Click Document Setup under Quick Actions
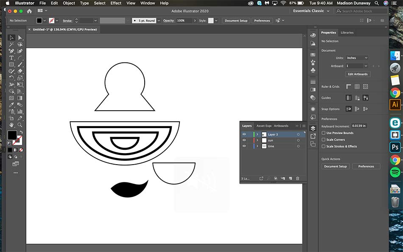The height and width of the screenshot is (252, 403). 335,166
